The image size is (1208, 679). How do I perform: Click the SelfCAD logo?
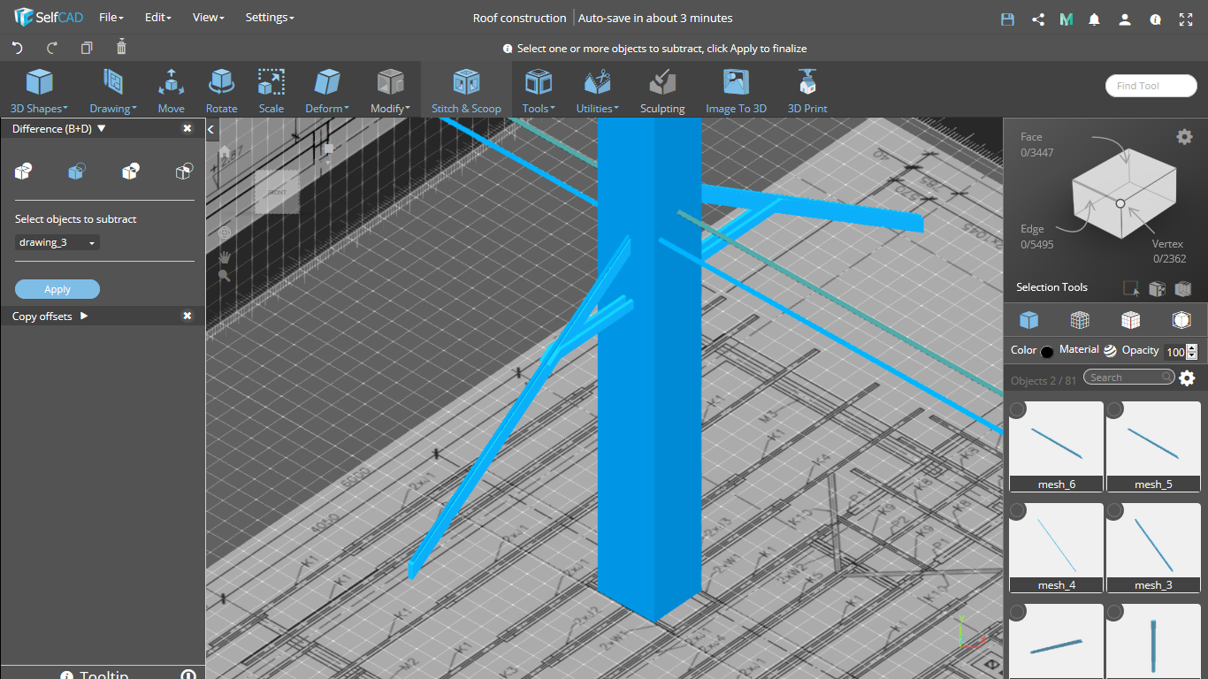(49, 18)
